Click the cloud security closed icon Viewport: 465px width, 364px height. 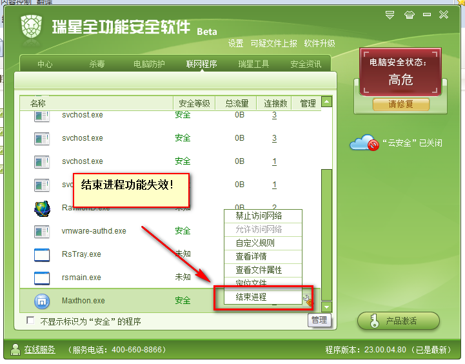pyautogui.click(x=364, y=143)
